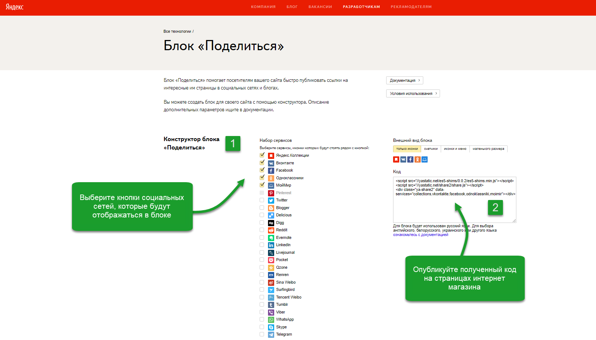596x340 pixels.
Task: Open the Блог menu item
Action: [x=292, y=7]
